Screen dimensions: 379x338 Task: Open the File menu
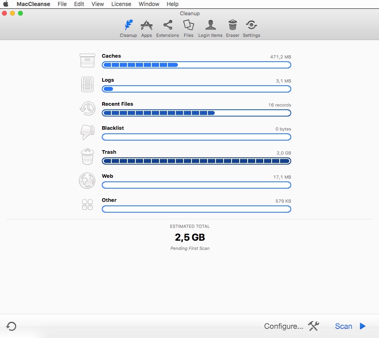coord(62,4)
